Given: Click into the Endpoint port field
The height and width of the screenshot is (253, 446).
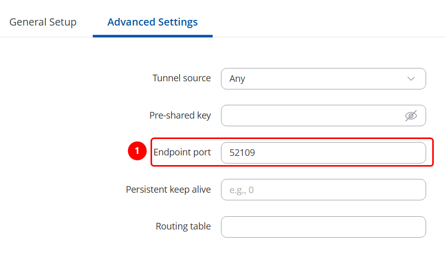Looking at the screenshot, I should [x=323, y=153].
